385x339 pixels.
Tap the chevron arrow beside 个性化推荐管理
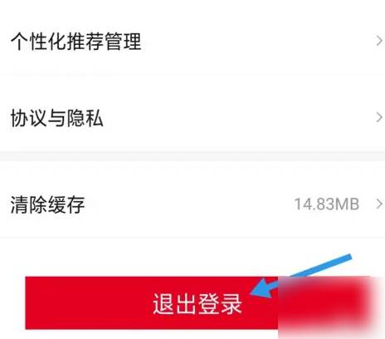click(x=379, y=41)
